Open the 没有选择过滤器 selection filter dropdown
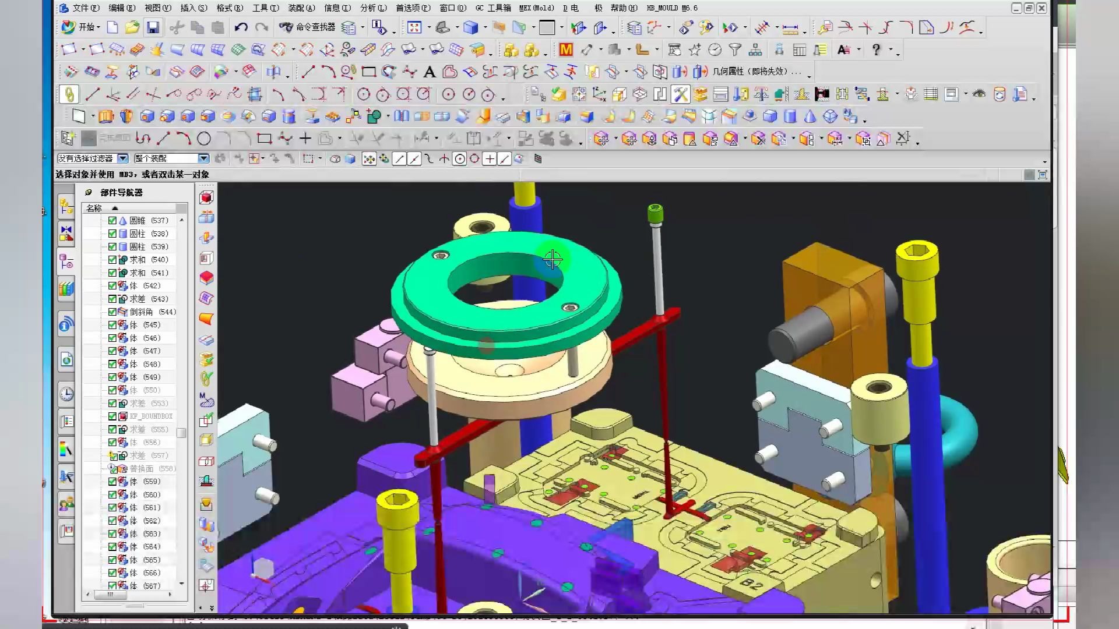 click(x=122, y=158)
